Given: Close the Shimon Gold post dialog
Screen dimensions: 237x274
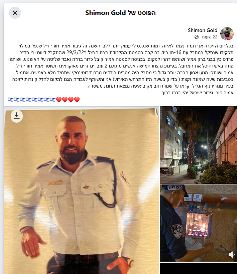Looking at the screenshot, I should pyautogui.click(x=15, y=13).
